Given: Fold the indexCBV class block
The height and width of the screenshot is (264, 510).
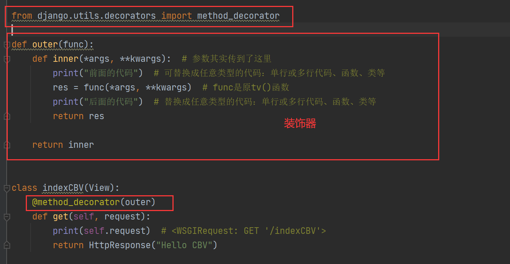Looking at the screenshot, I should 7,188.
